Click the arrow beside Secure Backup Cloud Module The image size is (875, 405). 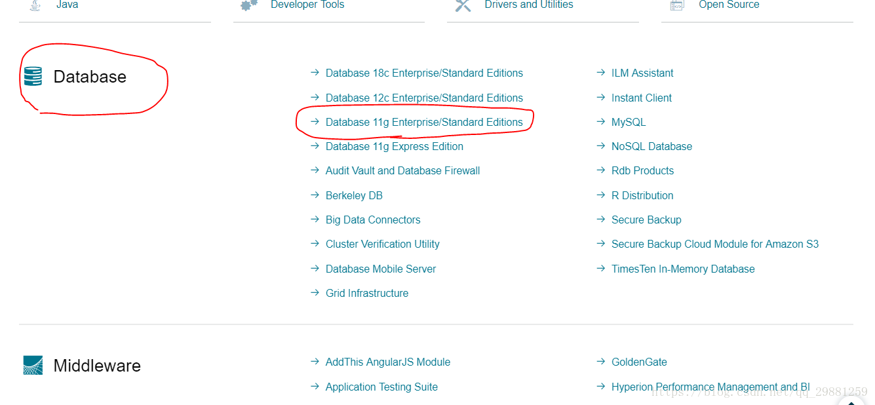tap(601, 243)
